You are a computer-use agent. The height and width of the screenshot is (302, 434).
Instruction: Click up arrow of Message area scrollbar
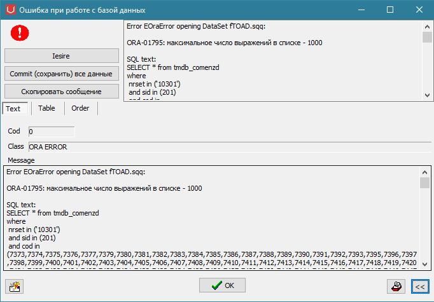tap(424, 172)
